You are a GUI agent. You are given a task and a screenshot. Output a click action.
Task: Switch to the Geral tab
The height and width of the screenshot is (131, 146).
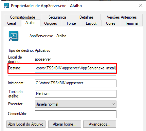click(x=12, y=23)
